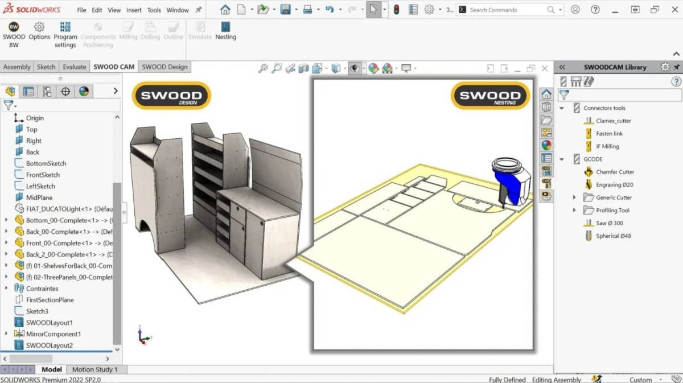Select the Saw Ø 300 tool
683x383 pixels.
[x=610, y=223]
